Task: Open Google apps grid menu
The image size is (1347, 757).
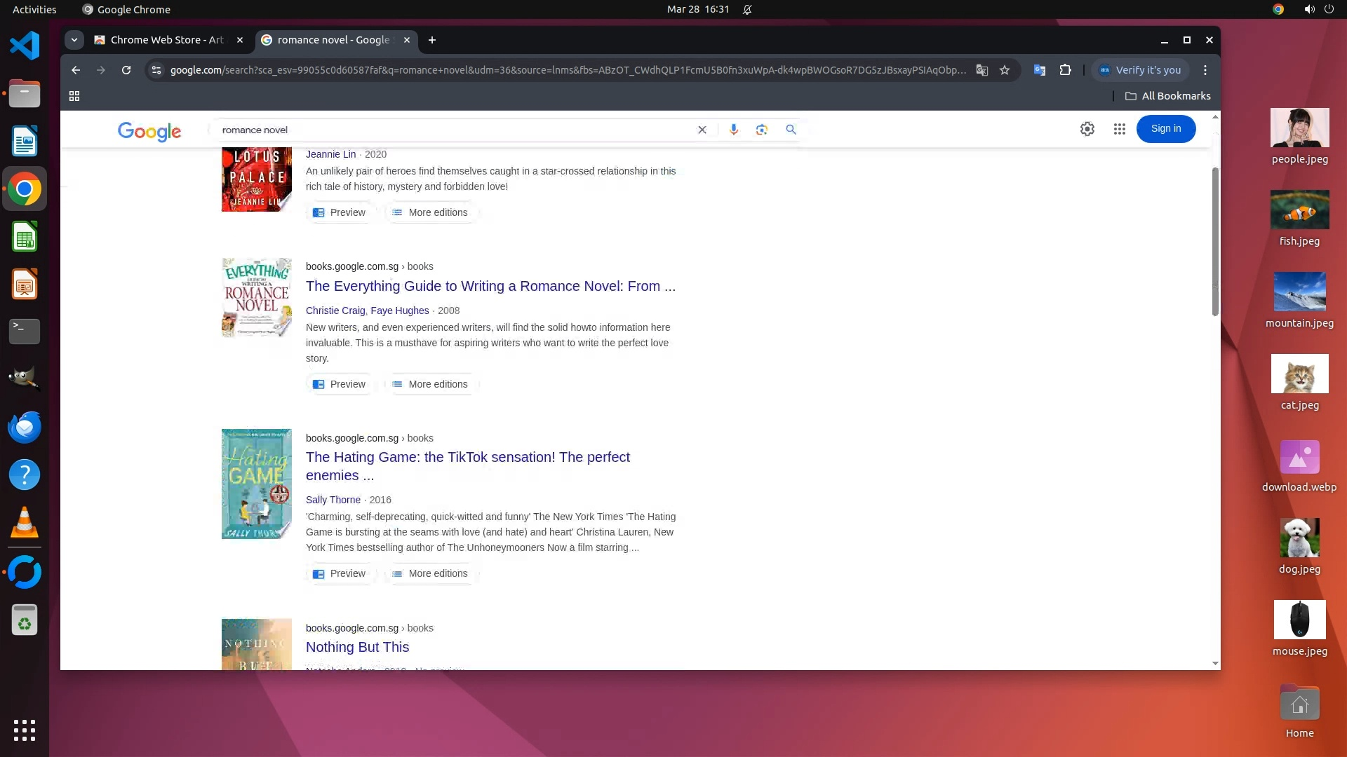Action: [1120, 129]
